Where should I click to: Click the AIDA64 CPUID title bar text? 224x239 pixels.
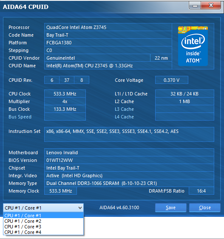coord(26,7)
